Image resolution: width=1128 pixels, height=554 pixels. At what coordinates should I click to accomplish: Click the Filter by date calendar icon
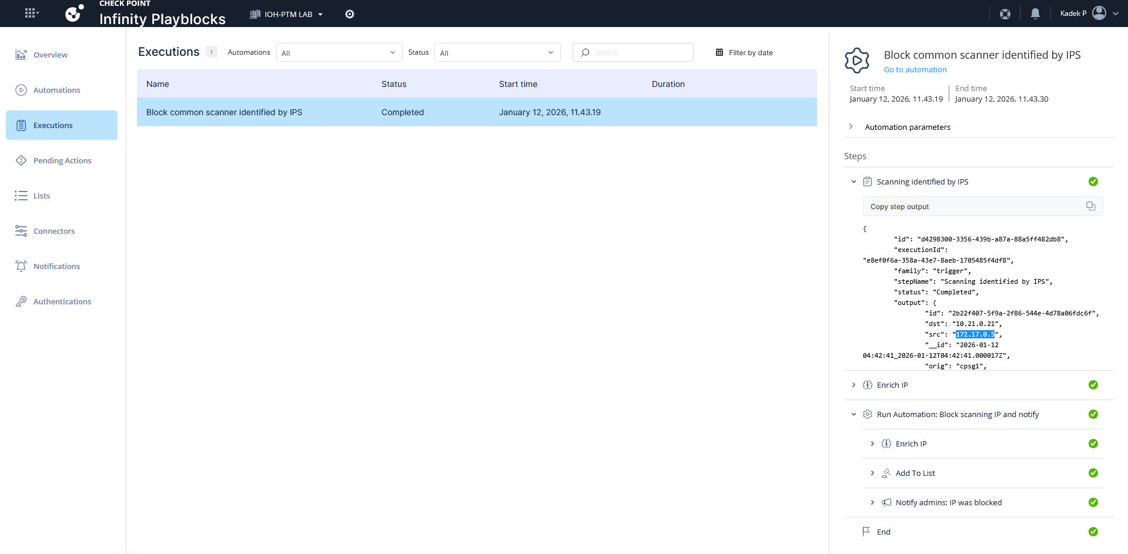719,52
